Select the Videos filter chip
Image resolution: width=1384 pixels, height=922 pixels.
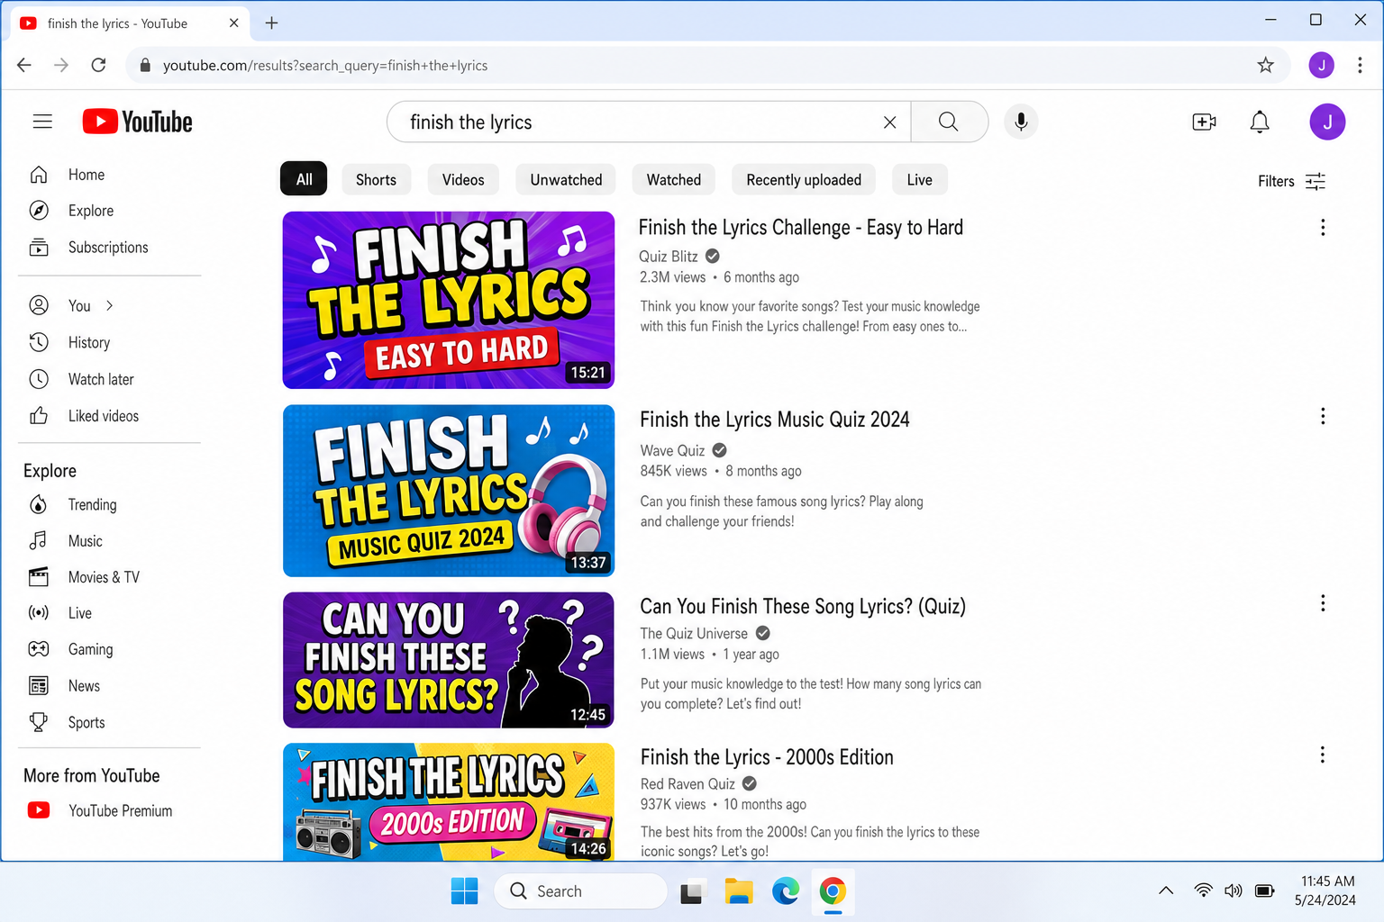[x=463, y=179]
